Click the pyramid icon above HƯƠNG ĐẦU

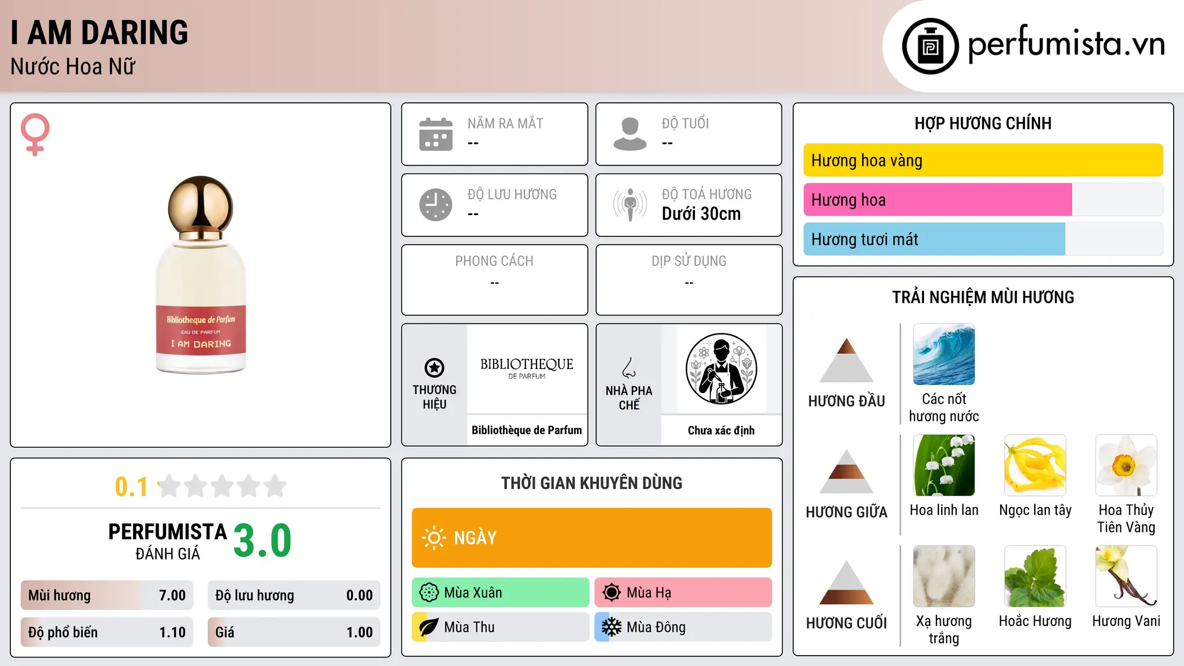846,360
